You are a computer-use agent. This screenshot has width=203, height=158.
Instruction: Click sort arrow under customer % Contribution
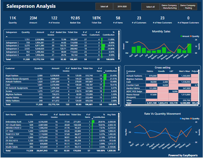pyautogui.click(x=104, y=73)
